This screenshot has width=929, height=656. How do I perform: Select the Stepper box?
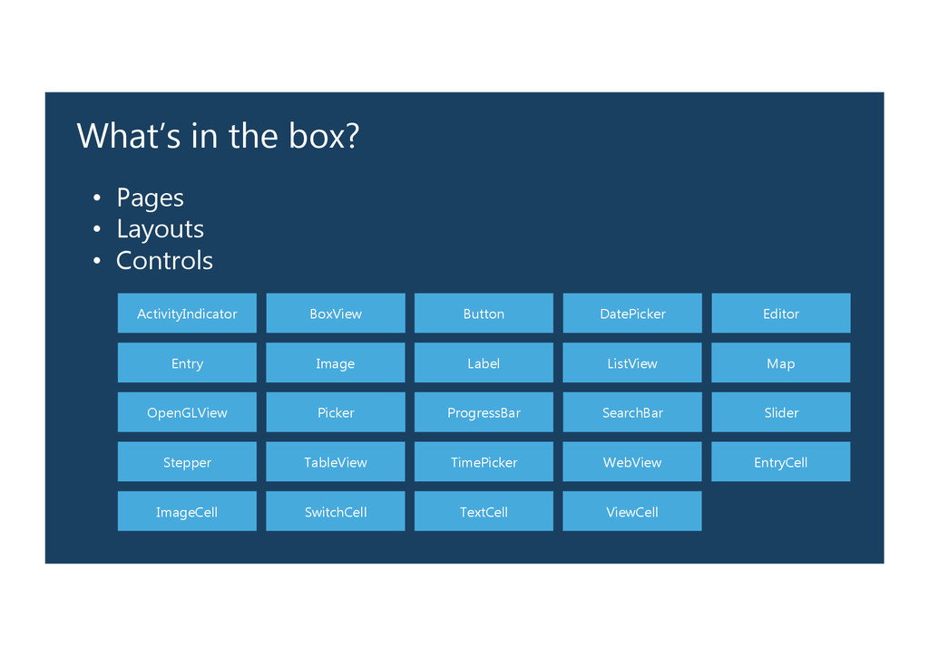click(187, 461)
